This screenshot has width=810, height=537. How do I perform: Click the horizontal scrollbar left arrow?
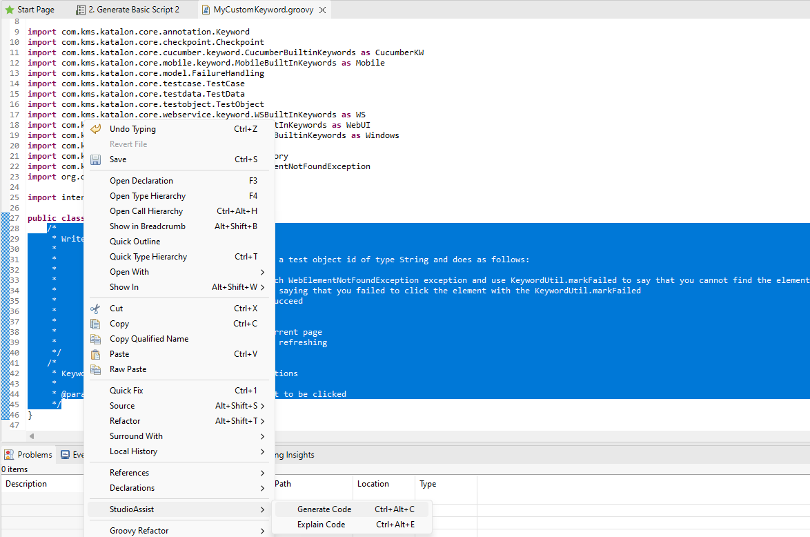coord(32,436)
